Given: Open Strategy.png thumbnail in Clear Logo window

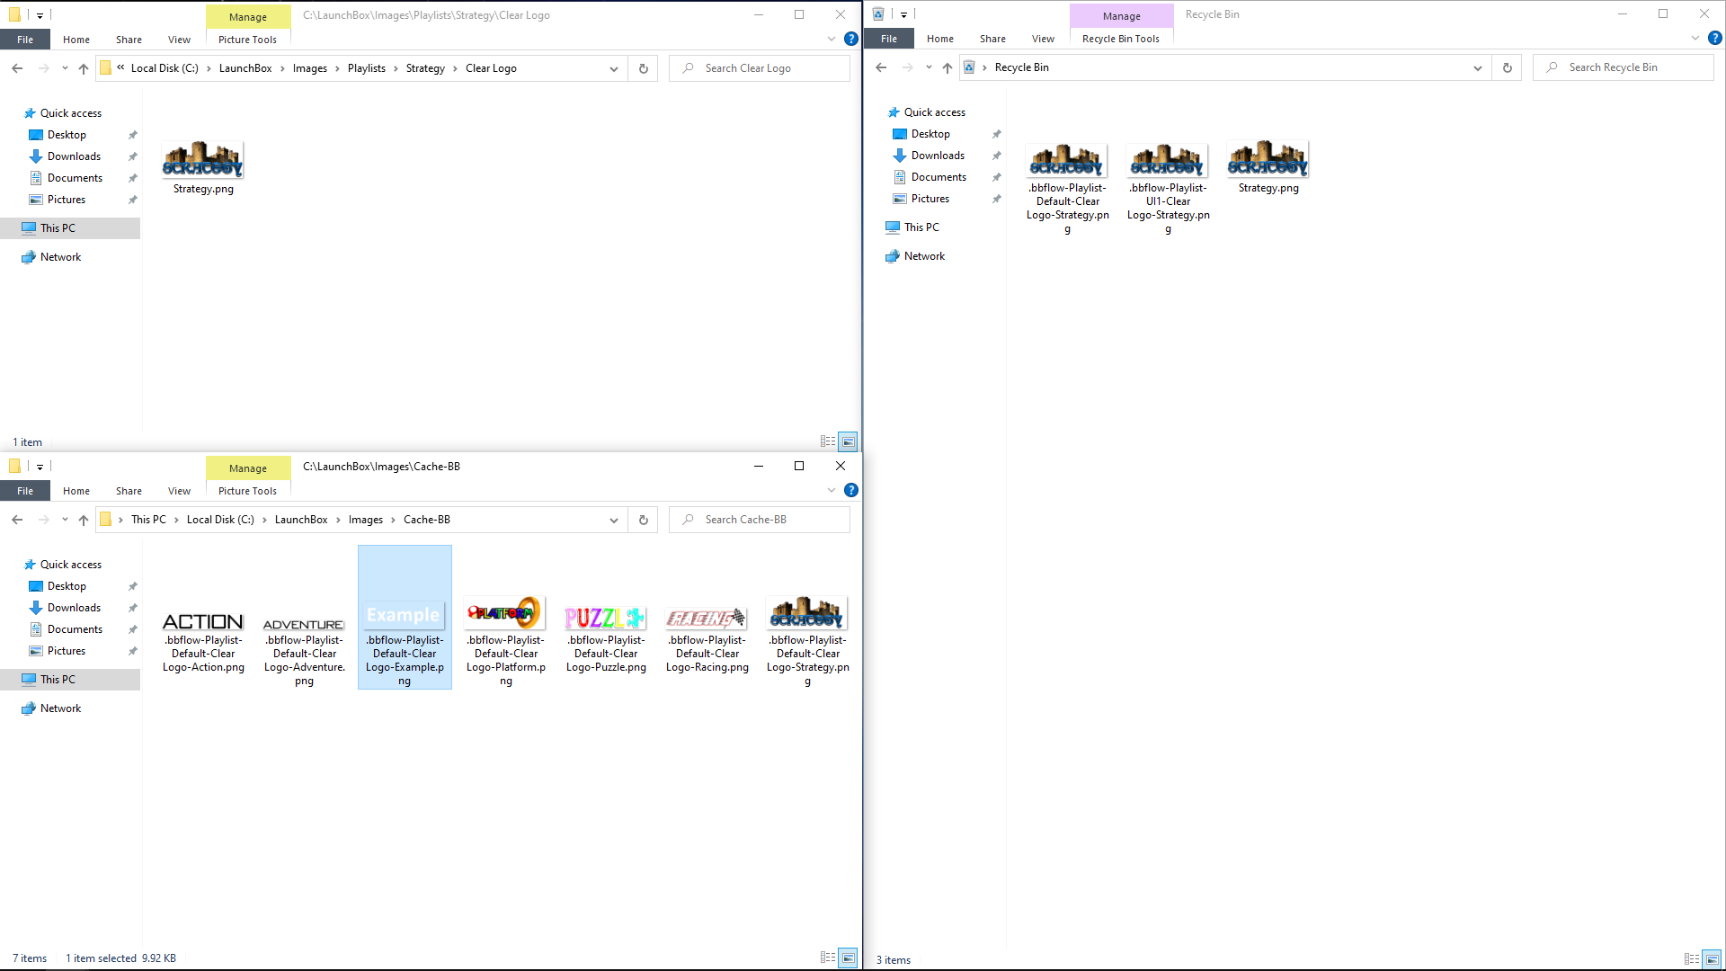Looking at the screenshot, I should click(x=203, y=159).
